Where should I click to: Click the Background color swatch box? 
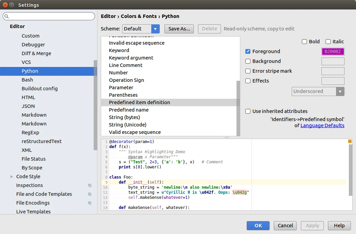pyautogui.click(x=333, y=61)
